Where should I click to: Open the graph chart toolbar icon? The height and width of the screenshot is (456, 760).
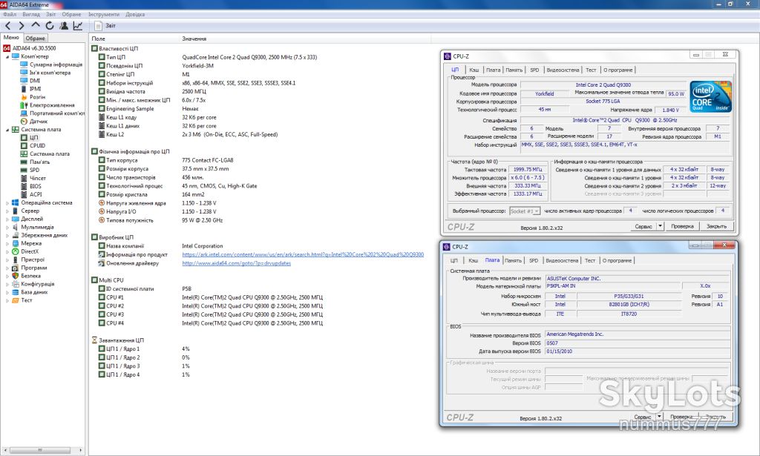point(77,26)
